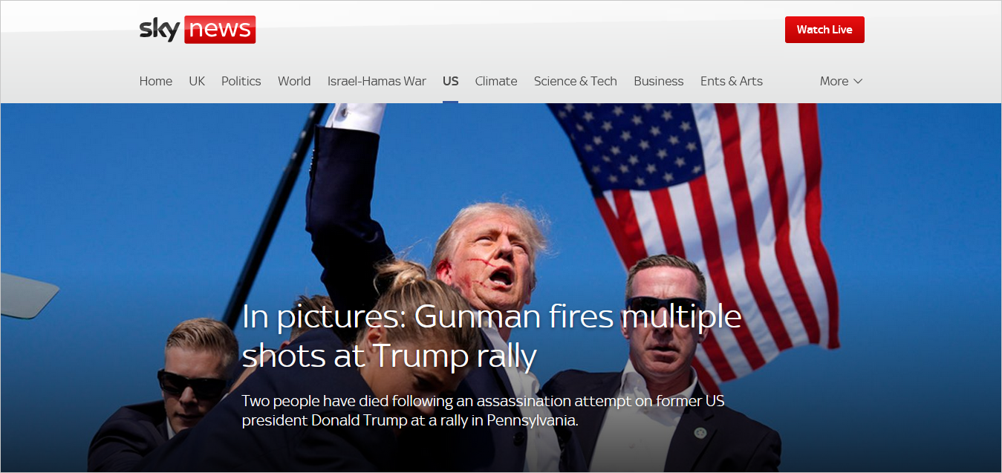Open the Business section
Image resolution: width=1002 pixels, height=473 pixels.
coord(658,81)
